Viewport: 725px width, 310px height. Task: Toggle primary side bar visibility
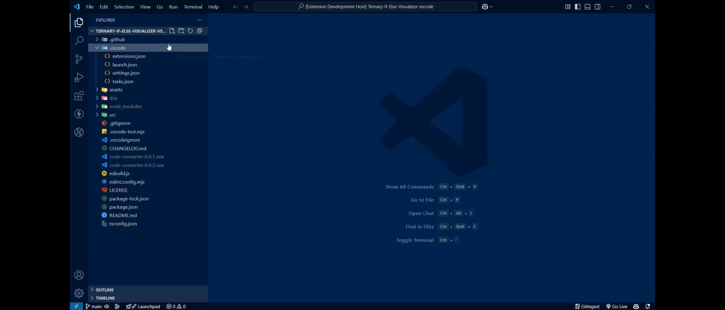click(577, 7)
